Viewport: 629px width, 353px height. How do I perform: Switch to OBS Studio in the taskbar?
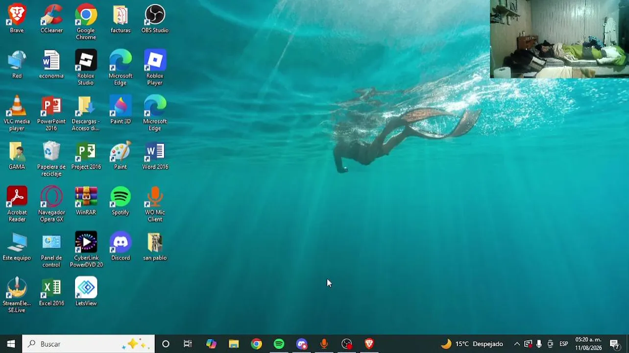point(346,344)
